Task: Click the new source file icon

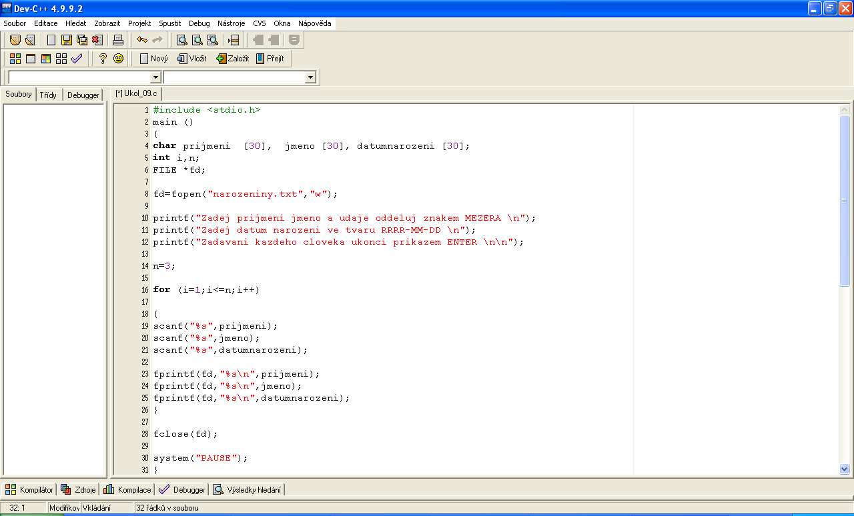Action: pos(51,40)
